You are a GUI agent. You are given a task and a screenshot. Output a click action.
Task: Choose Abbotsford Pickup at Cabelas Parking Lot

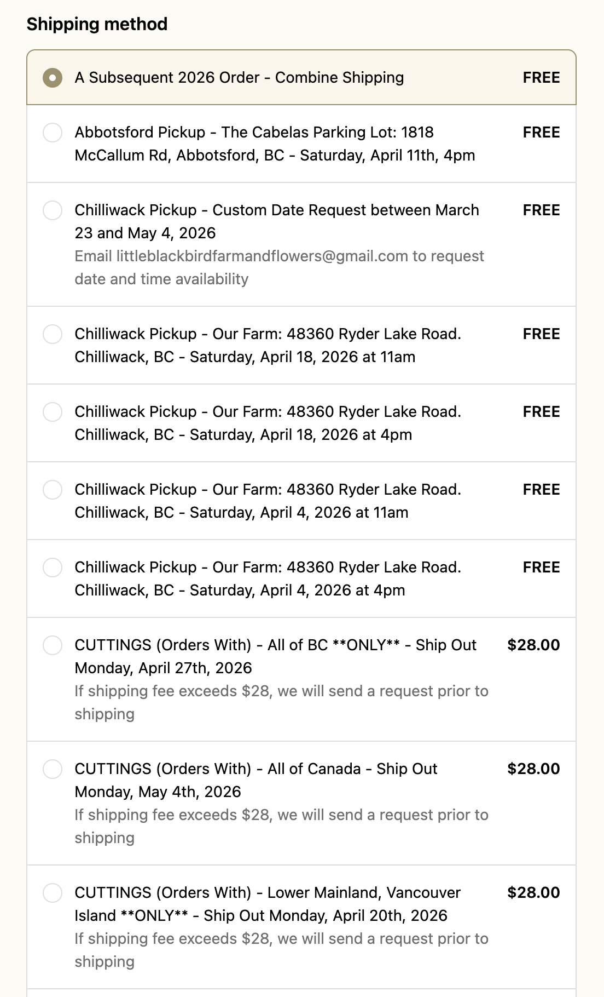pos(53,133)
